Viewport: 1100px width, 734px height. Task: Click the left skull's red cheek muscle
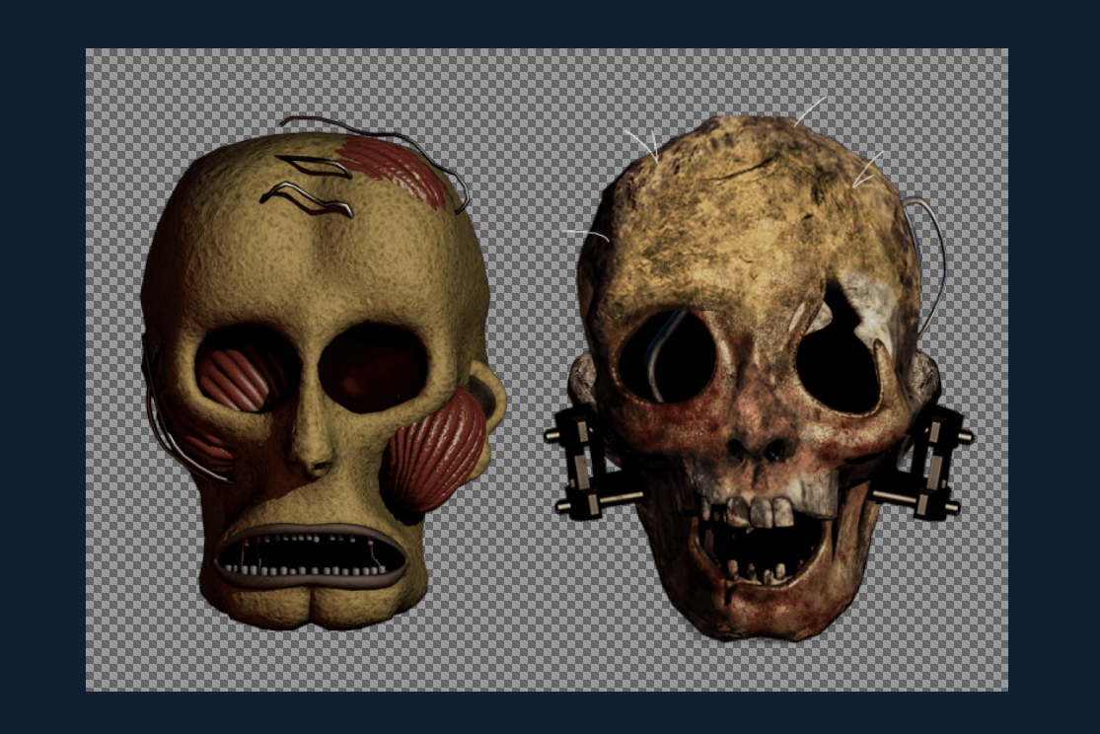click(x=434, y=459)
